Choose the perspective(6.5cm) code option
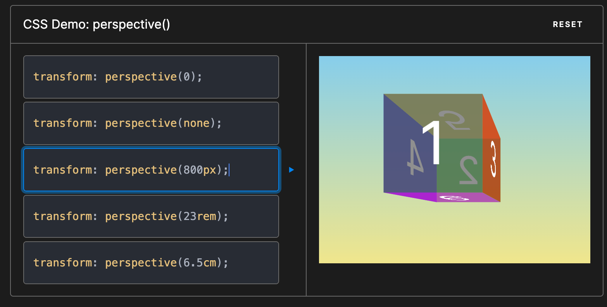This screenshot has width=607, height=307. 151,263
